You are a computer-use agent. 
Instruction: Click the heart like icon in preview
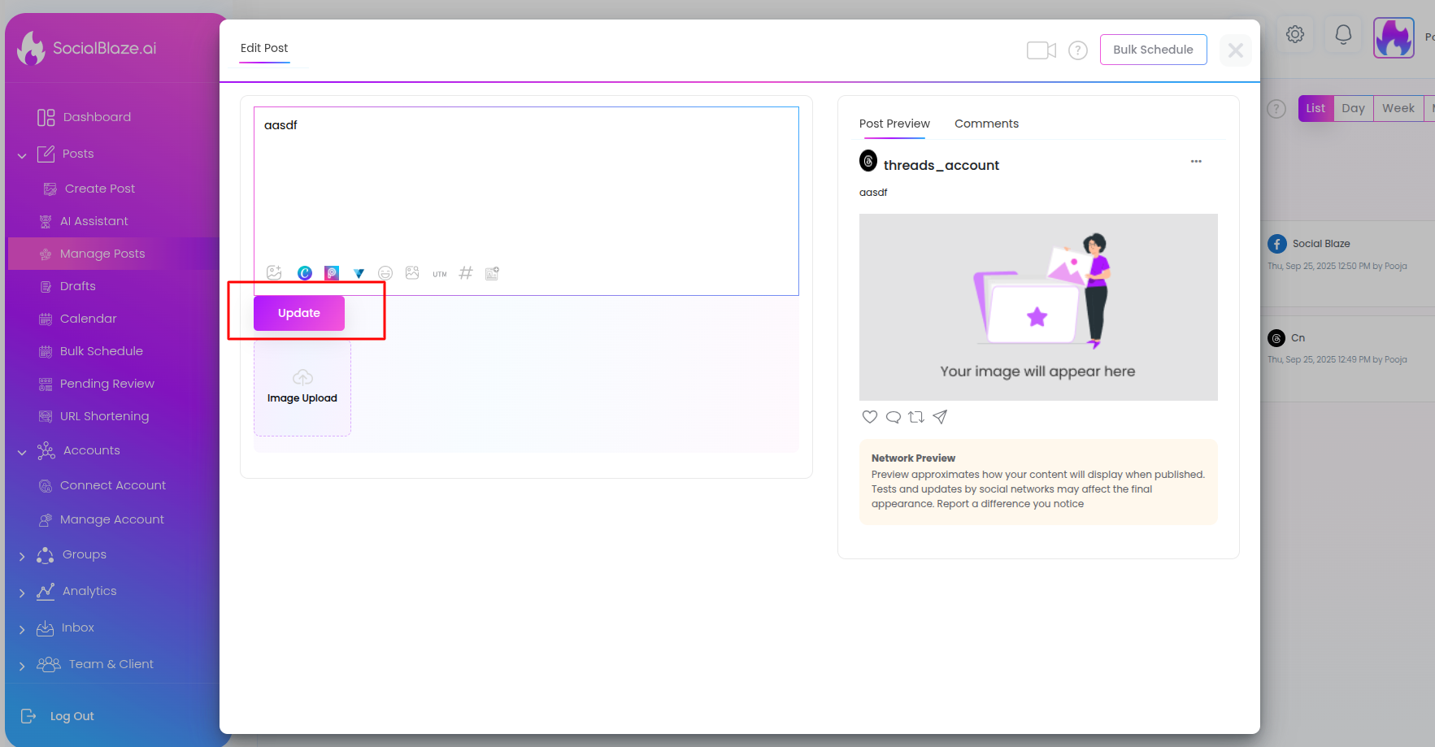point(869,417)
